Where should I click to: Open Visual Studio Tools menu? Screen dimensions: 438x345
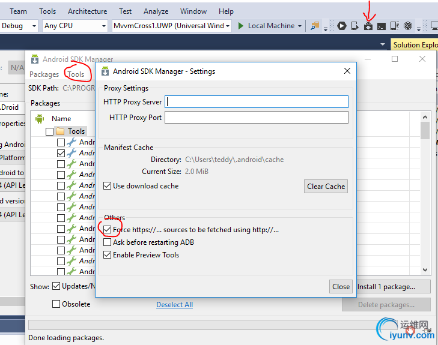[47, 11]
